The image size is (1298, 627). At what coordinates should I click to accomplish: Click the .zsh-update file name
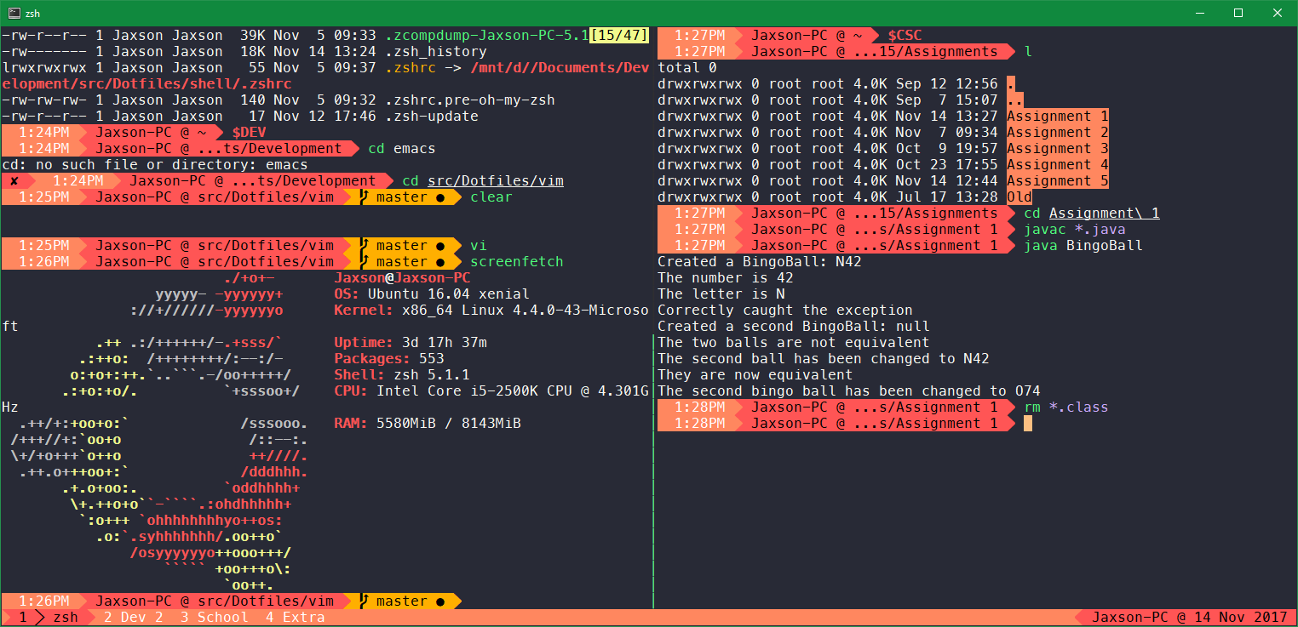pyautogui.click(x=431, y=117)
